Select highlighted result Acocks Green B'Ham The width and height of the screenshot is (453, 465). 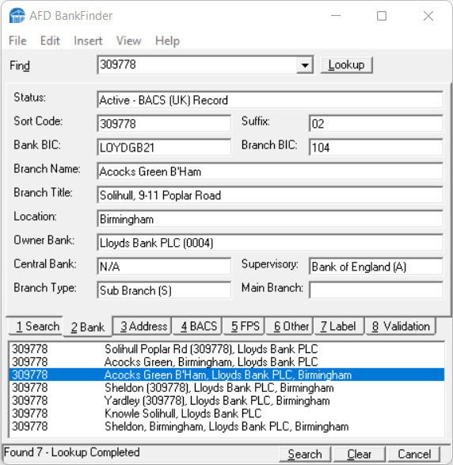pyautogui.click(x=226, y=375)
